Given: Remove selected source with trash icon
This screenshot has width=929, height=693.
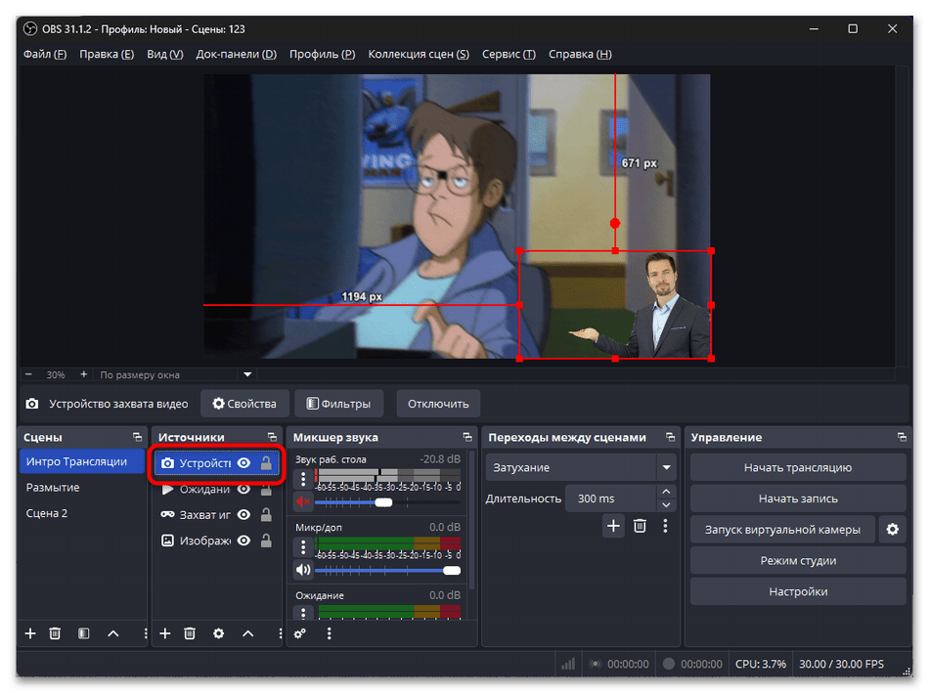Looking at the screenshot, I should [190, 633].
